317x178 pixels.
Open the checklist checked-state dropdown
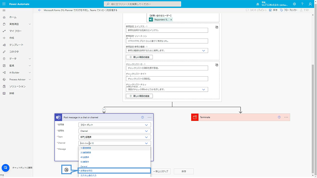167,89
